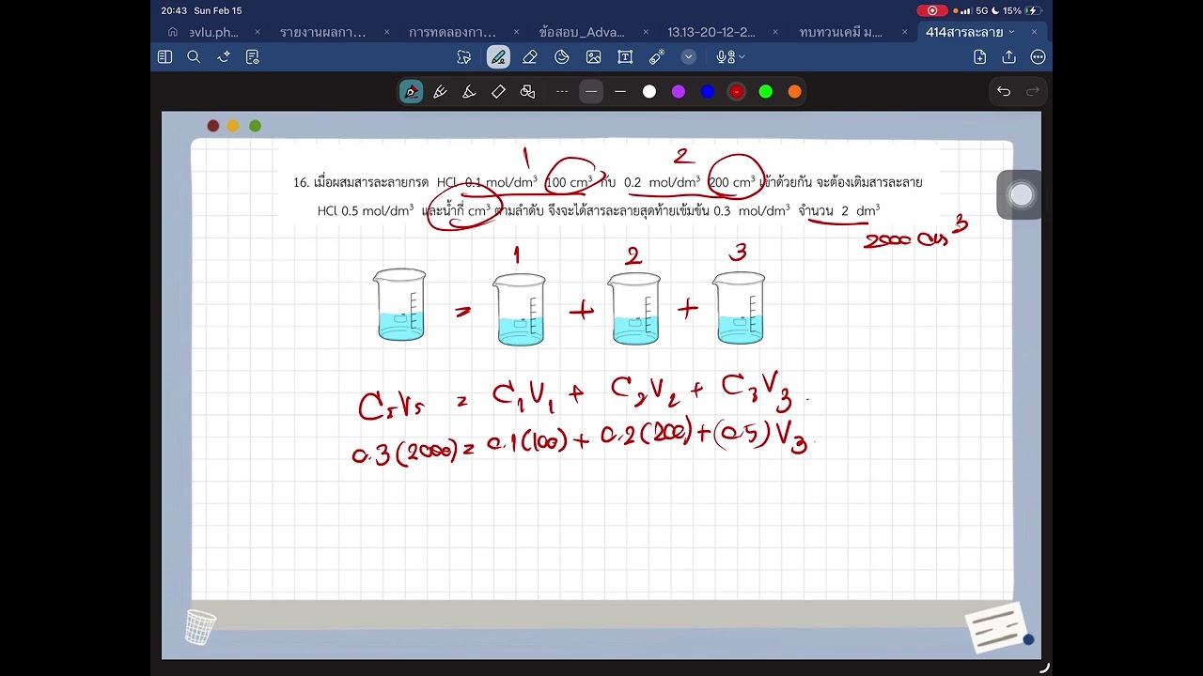Select the Shapes tool
Image resolution: width=1203 pixels, height=676 pixels.
[562, 57]
